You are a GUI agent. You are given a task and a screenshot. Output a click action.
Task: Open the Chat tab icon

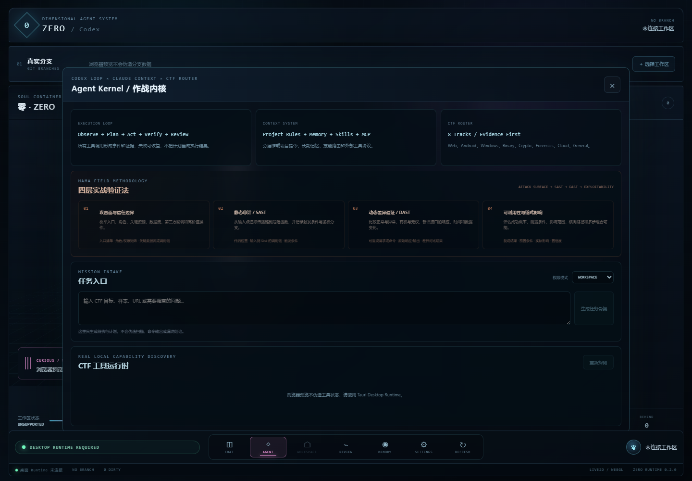click(229, 444)
